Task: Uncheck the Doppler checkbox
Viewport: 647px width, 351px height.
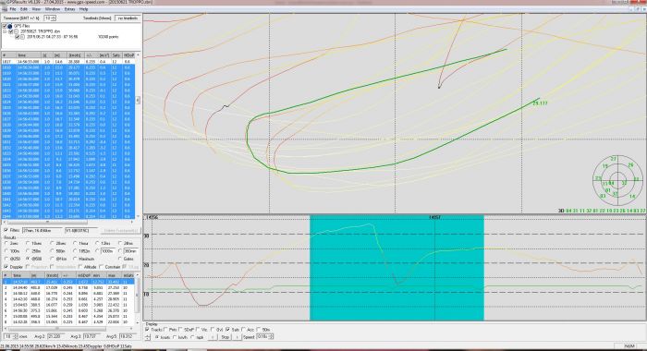Action: point(6,267)
